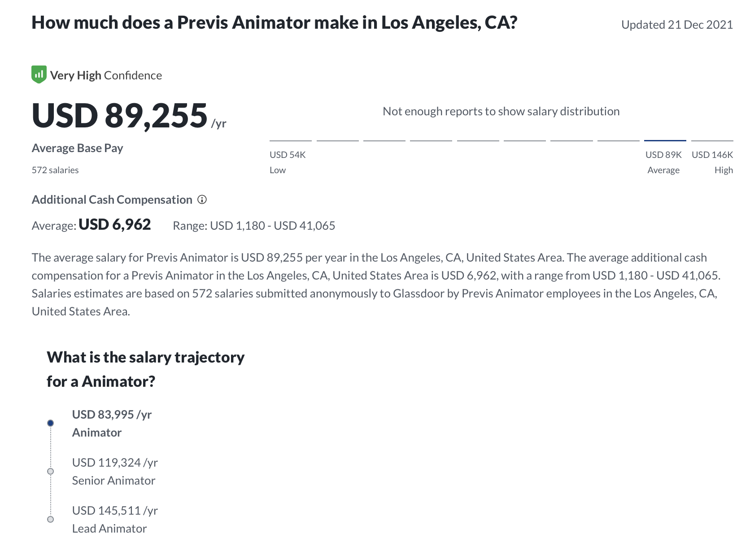Select the Lead Animator trajectory marker dot
750x542 pixels.
51,519
